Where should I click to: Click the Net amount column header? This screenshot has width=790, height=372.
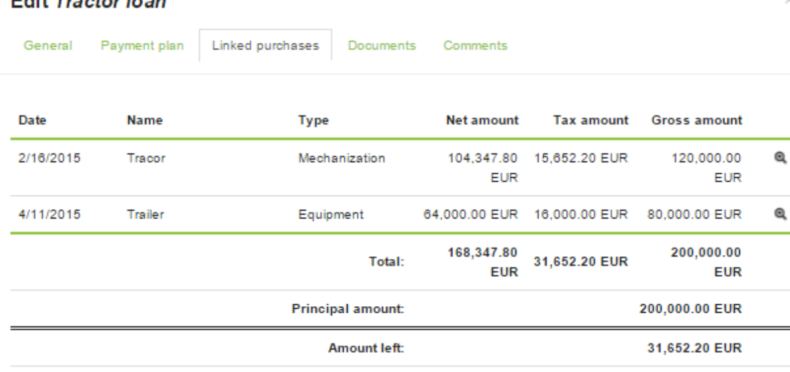(x=482, y=120)
